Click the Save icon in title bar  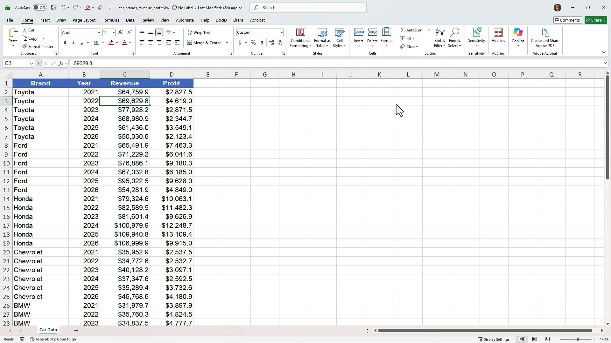click(x=54, y=8)
